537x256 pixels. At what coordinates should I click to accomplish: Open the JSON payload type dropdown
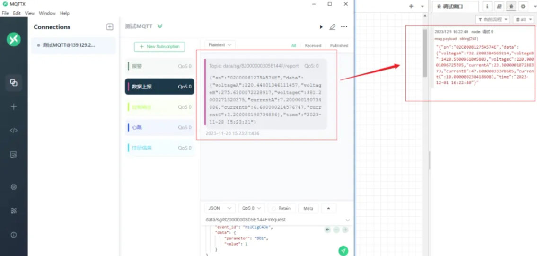220,208
